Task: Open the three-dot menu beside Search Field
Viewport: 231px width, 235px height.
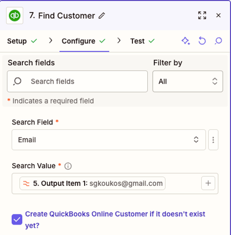Action: tap(213, 140)
